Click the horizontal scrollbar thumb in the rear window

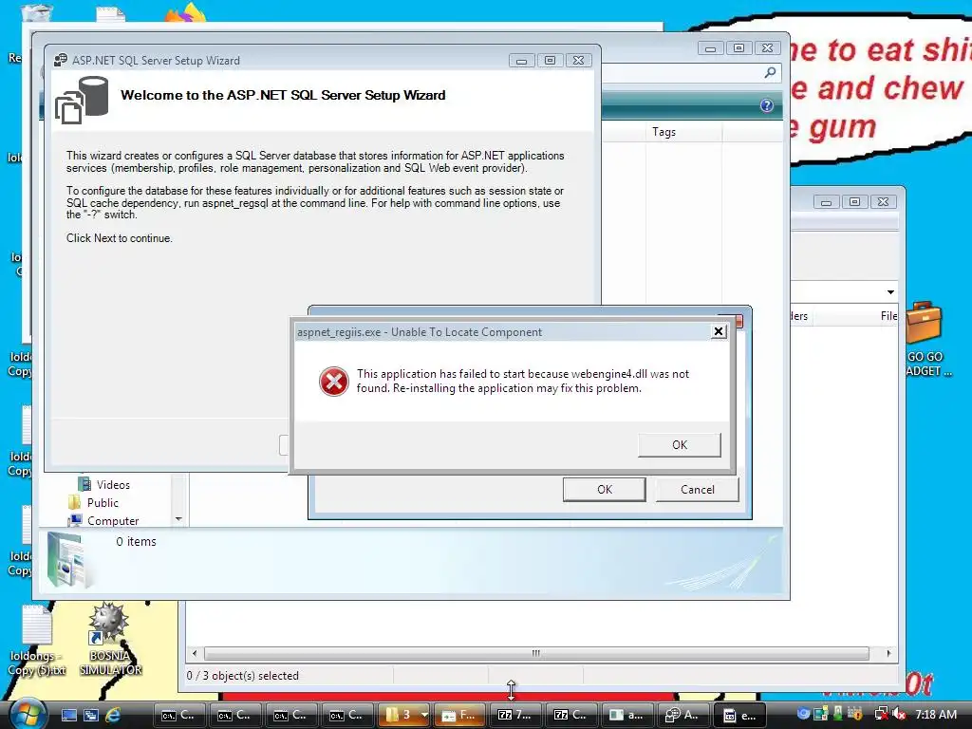click(536, 653)
